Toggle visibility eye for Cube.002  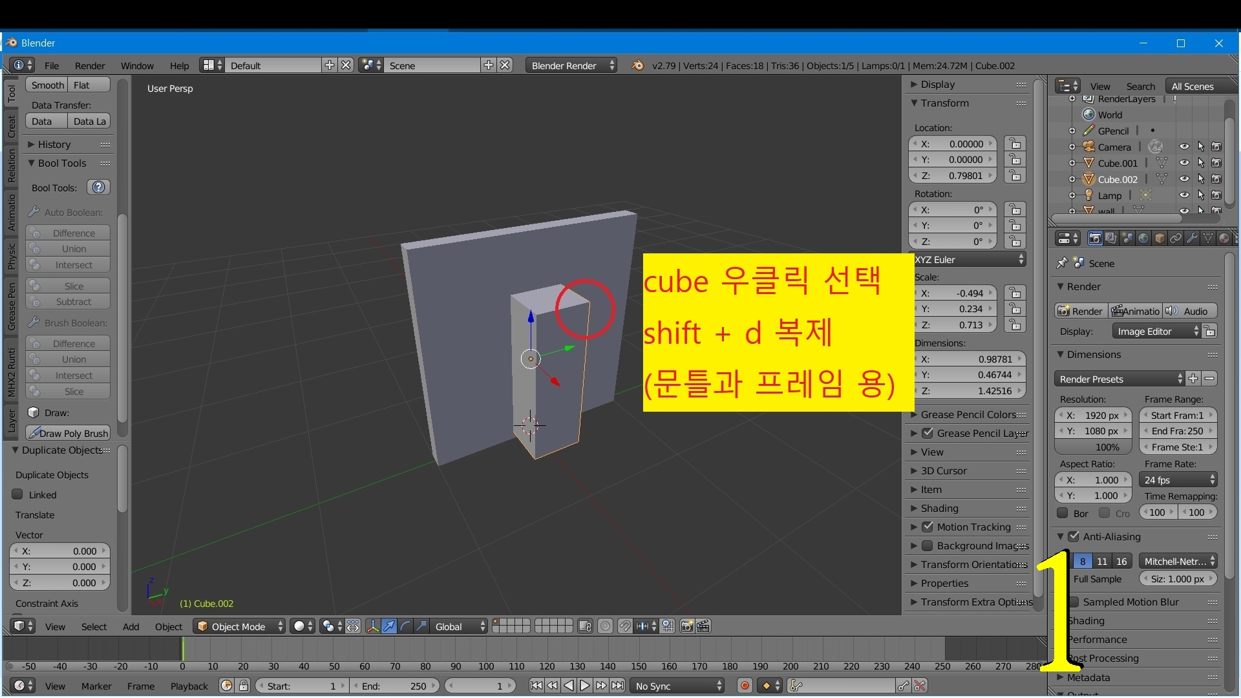tap(1184, 179)
